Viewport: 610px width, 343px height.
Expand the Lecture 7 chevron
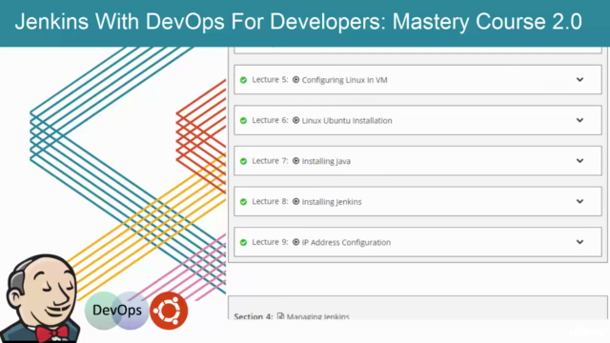point(579,161)
